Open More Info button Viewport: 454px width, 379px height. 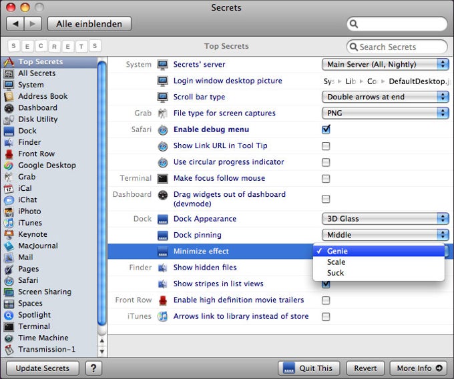[419, 368]
